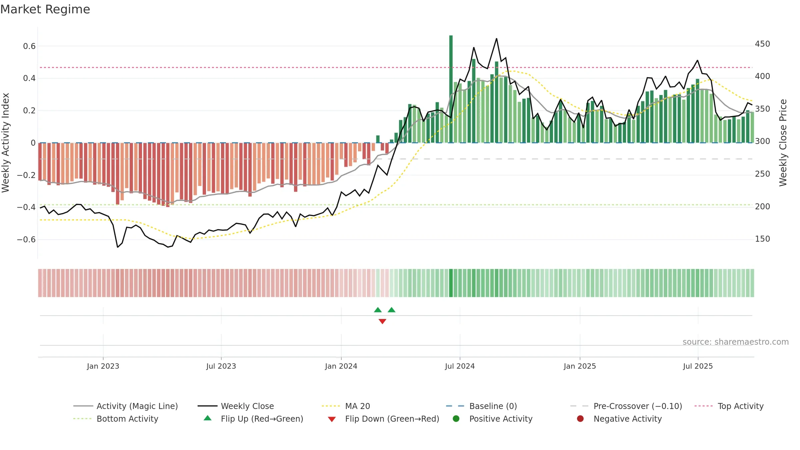800x450 pixels.
Task: Click the green triangle icon in Flip Up legend
Action: pyautogui.click(x=208, y=418)
